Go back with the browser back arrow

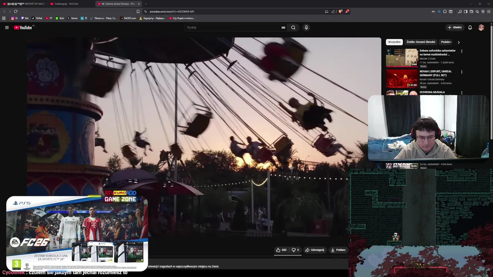click(x=4, y=12)
